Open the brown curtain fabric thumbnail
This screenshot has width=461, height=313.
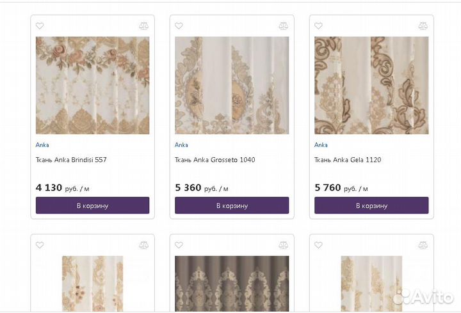(232, 284)
